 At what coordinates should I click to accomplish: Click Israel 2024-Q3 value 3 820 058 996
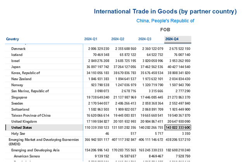[153, 61]
